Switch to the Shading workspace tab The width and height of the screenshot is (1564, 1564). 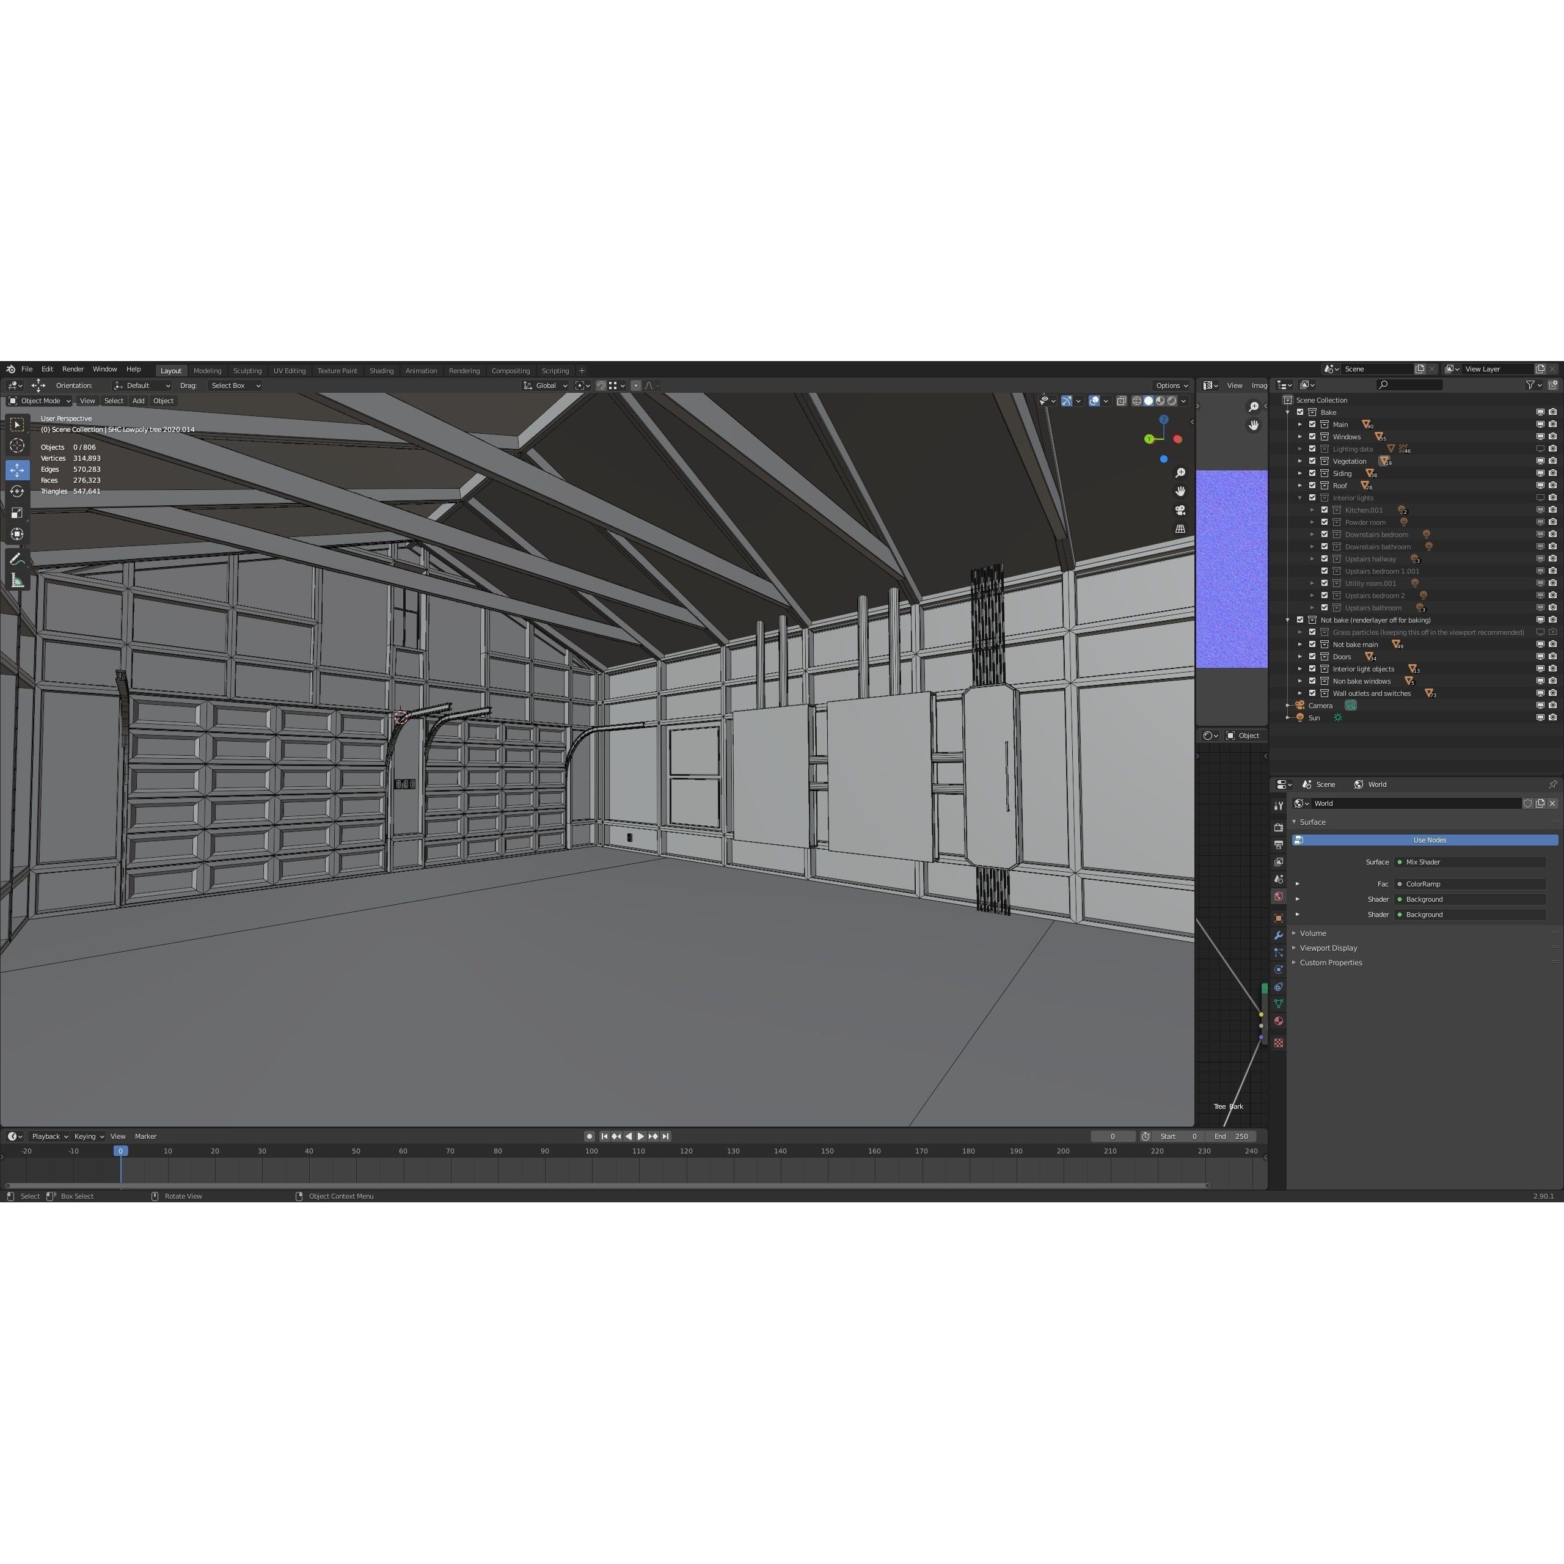(381, 371)
